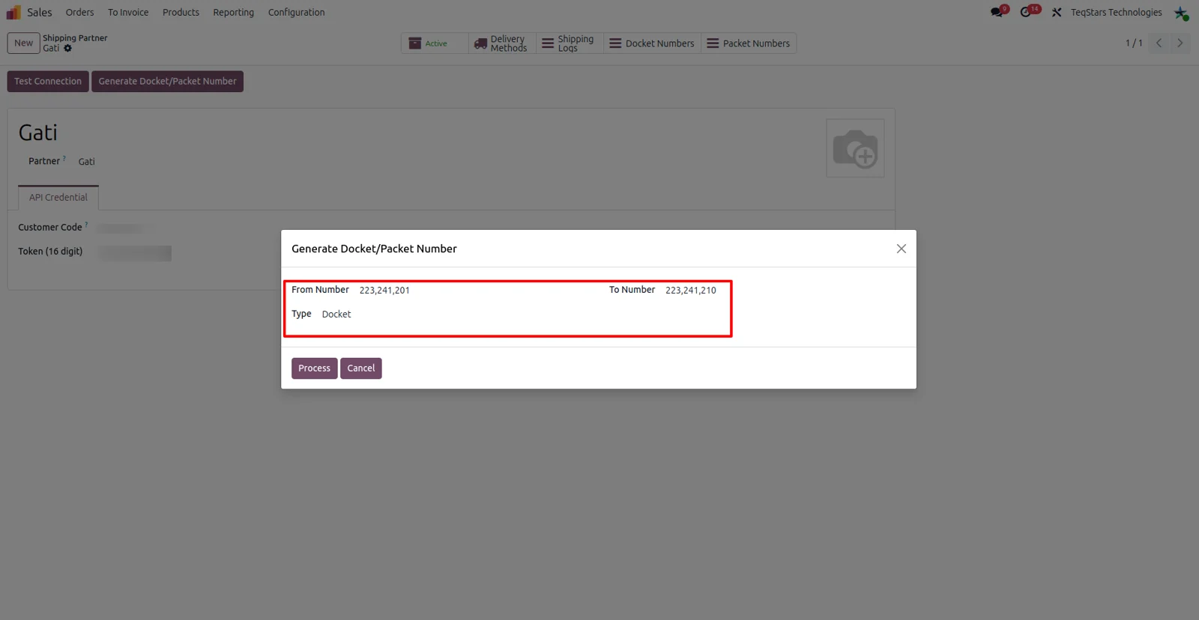This screenshot has height=620, width=1199.
Task: Open the Sales app home icon
Action: 13,12
